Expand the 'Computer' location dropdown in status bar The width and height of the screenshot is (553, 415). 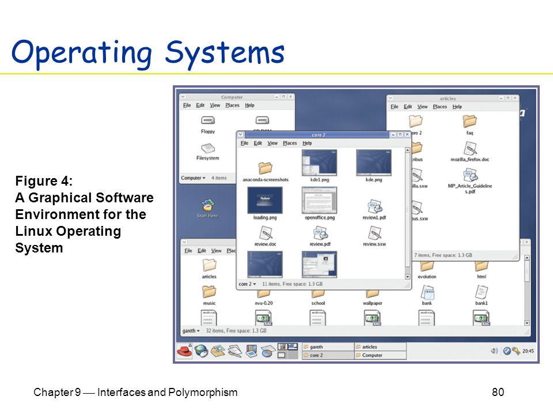tap(193, 178)
